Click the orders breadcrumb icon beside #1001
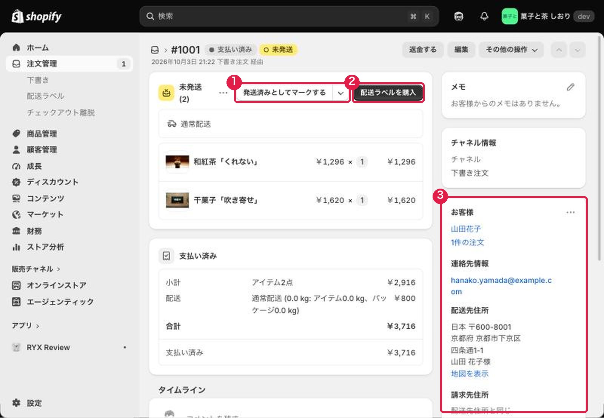 155,50
